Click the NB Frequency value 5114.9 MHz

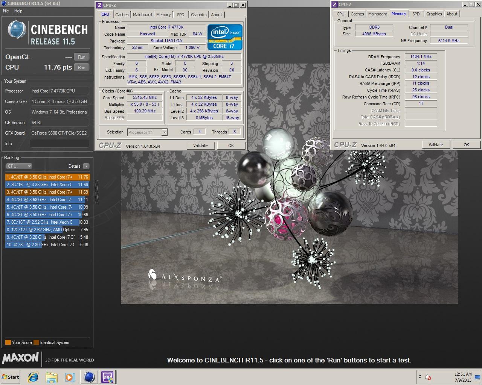(449, 41)
